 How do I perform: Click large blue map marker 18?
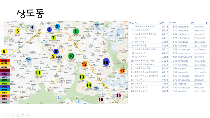[x=106, y=62]
